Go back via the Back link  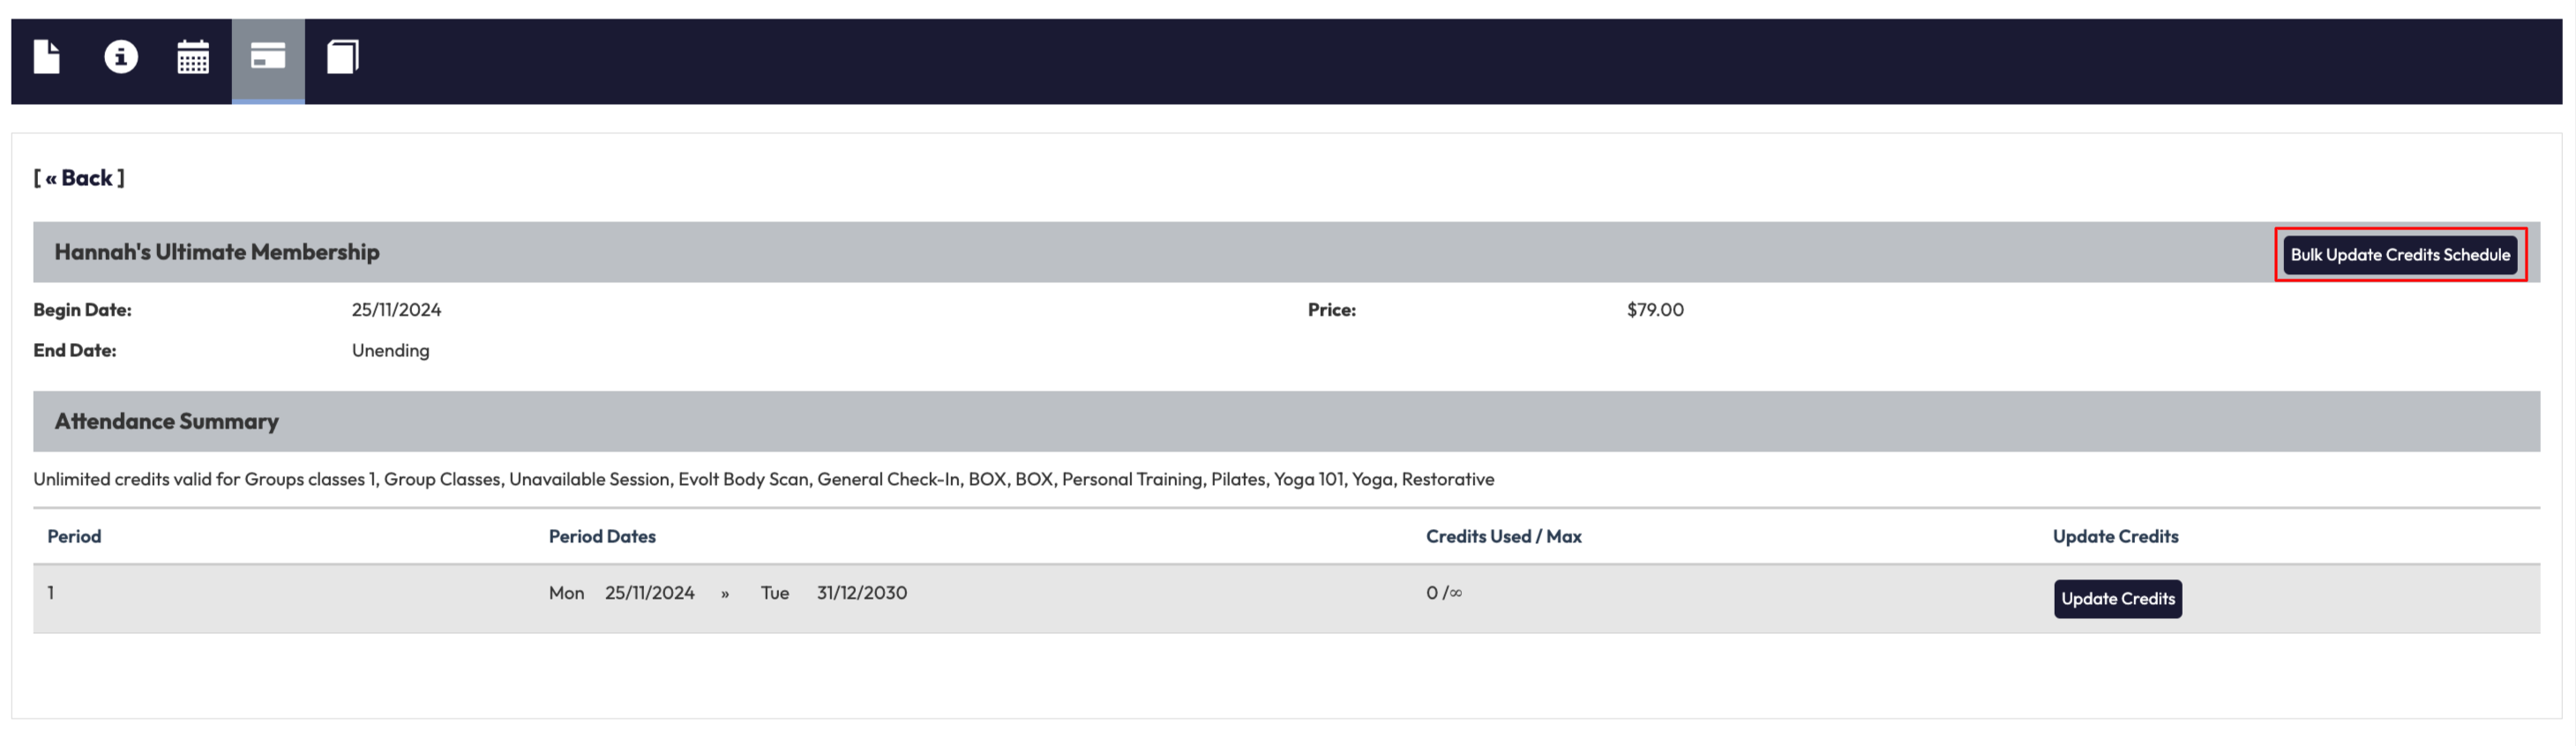pos(79,178)
